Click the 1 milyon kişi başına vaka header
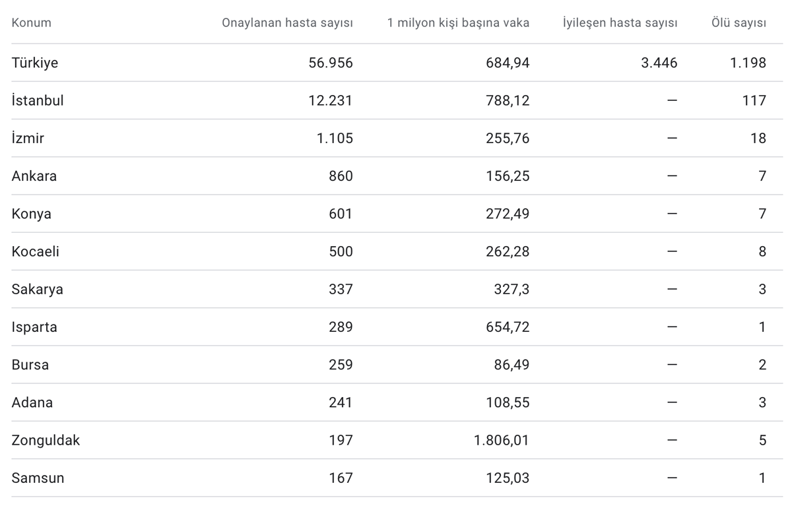This screenshot has width=792, height=506. click(458, 23)
